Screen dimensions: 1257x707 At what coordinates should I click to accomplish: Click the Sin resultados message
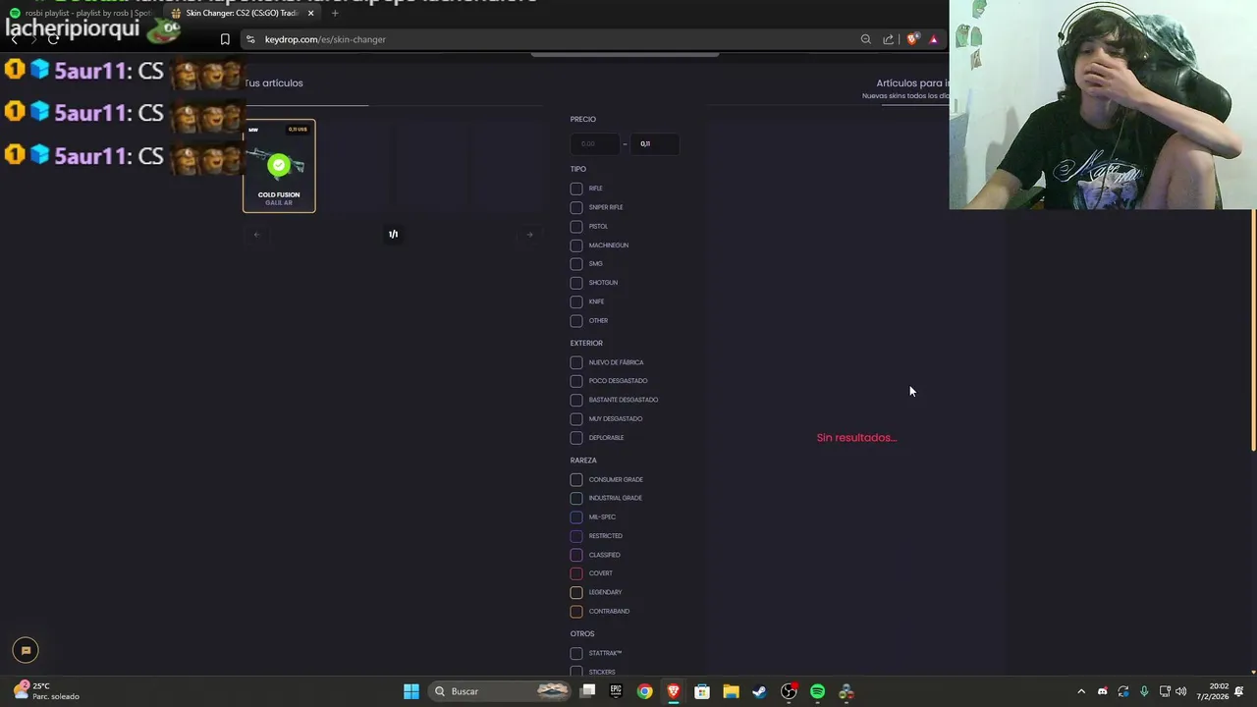(856, 438)
